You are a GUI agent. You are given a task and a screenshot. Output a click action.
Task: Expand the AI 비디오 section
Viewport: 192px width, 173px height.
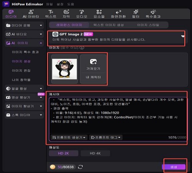pos(41,34)
